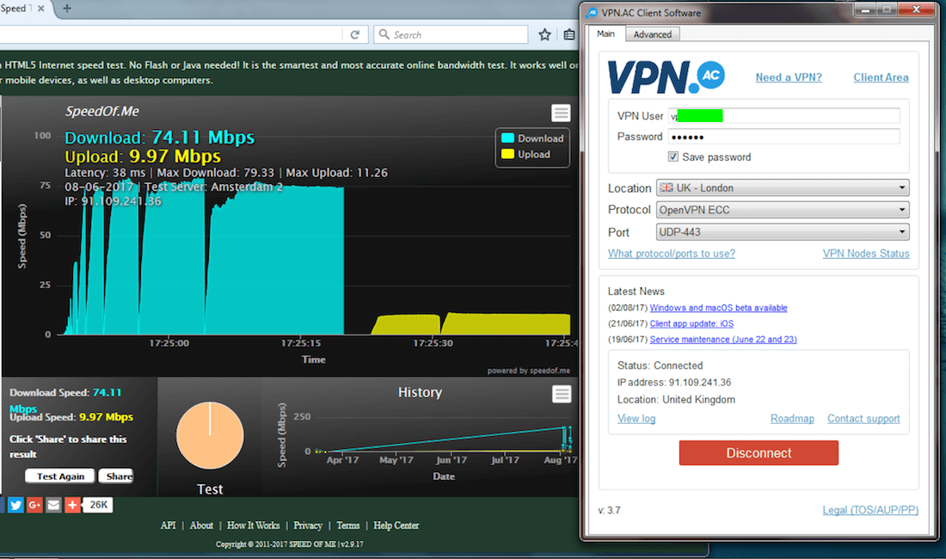Click the powered by speedof.me credit
Viewport: 946px width, 559px height.
pos(529,371)
